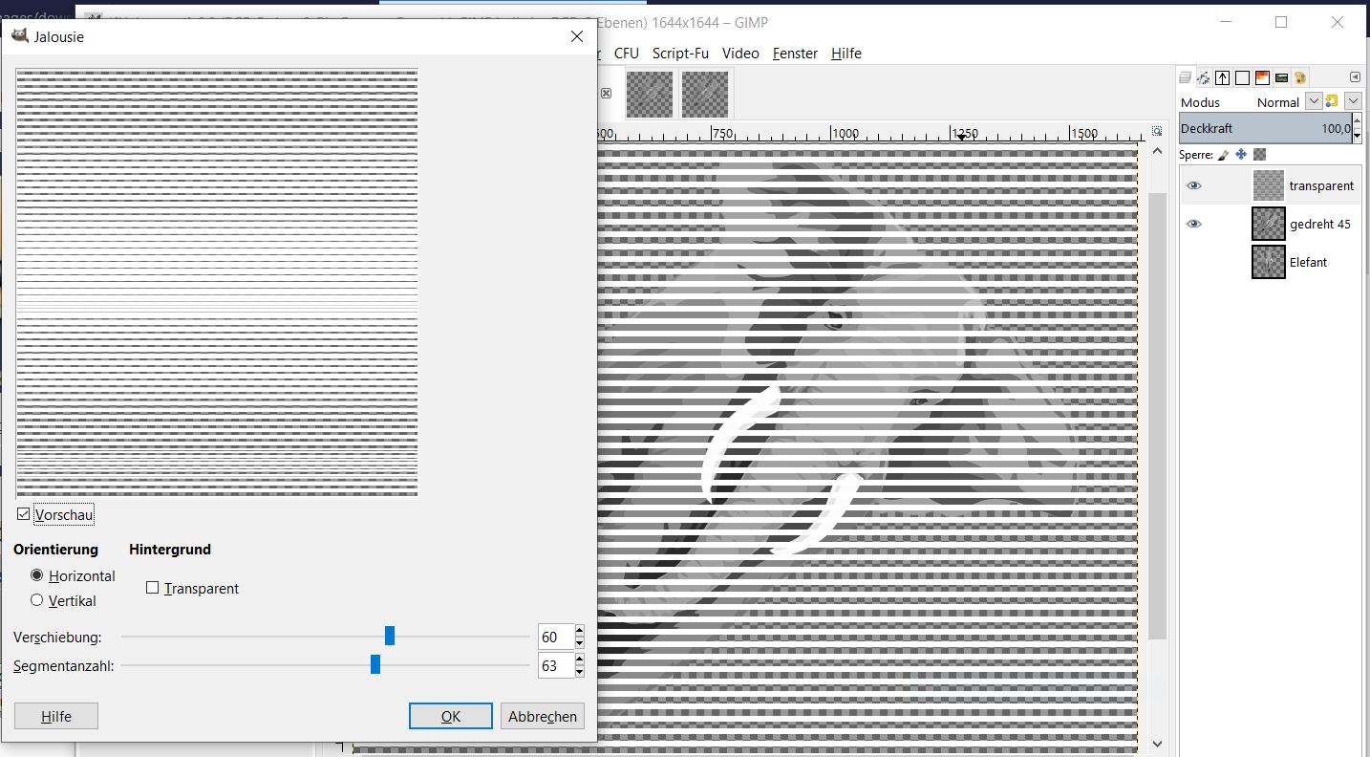Select the layer named 'gedreht 45'
1370x757 pixels.
1320,225
